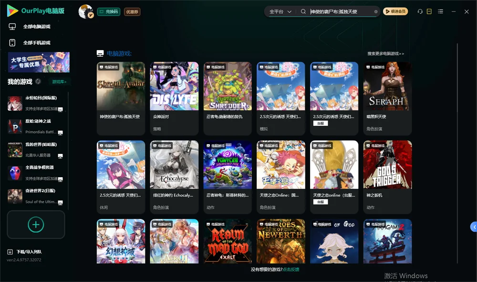Refresh the 我的游戏 list
The width and height of the screenshot is (477, 282).
coord(38,81)
